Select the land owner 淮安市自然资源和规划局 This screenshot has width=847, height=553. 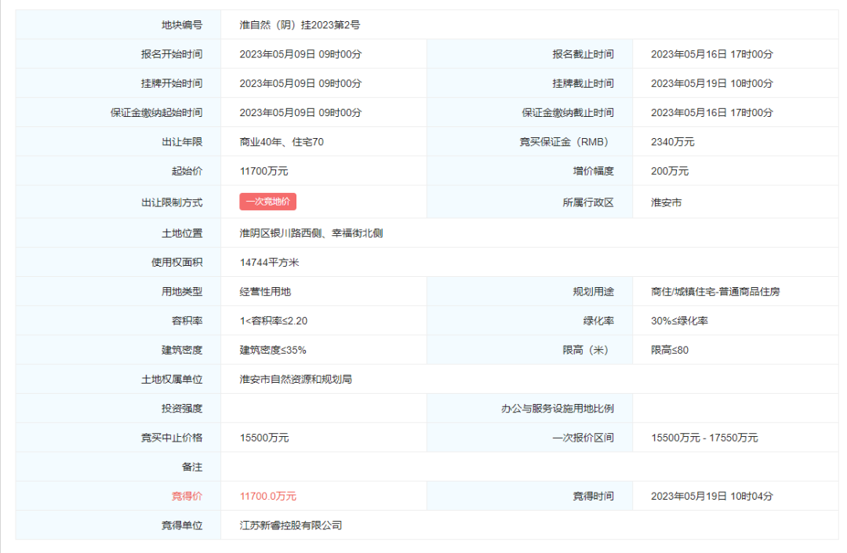click(296, 379)
